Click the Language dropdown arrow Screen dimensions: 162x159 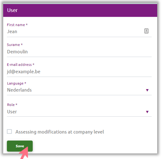click(147, 90)
